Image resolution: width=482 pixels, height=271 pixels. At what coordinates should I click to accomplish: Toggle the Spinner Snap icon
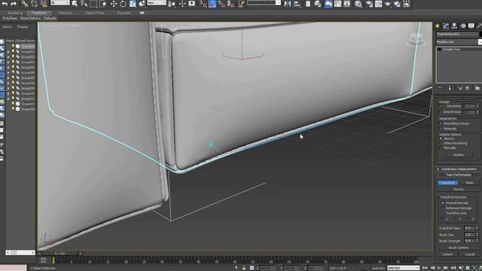pyautogui.click(x=231, y=4)
